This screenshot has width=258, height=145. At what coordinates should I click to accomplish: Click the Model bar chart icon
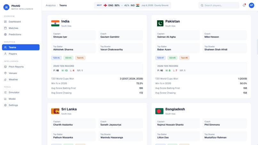tap(5, 99)
